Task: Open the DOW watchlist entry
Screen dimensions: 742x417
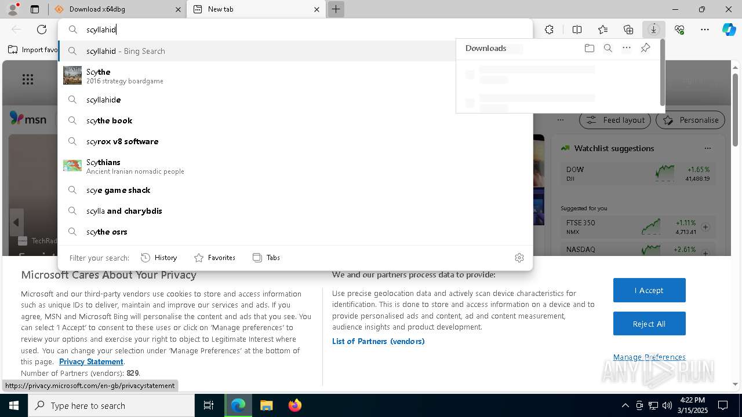Action: point(638,173)
